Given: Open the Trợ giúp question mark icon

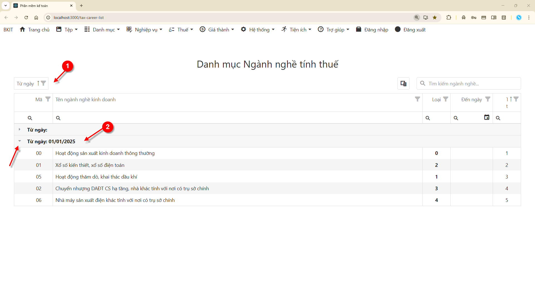Looking at the screenshot, I should [x=320, y=29].
